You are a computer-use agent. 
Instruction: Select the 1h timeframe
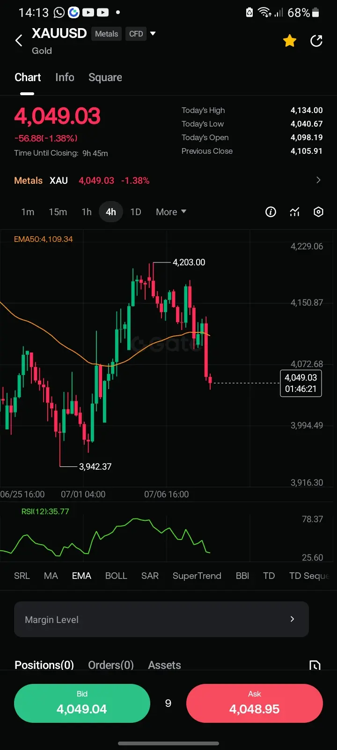(x=87, y=212)
